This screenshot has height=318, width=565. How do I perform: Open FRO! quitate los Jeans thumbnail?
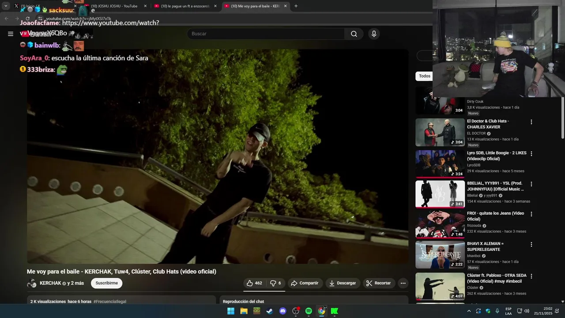440,224
